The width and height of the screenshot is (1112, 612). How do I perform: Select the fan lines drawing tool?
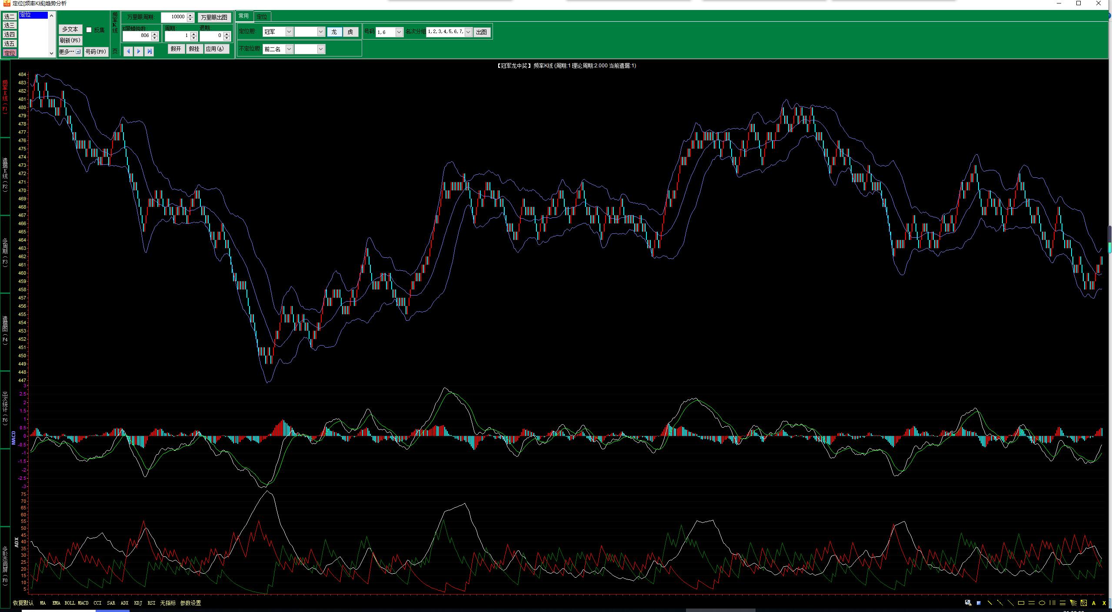(1073, 603)
